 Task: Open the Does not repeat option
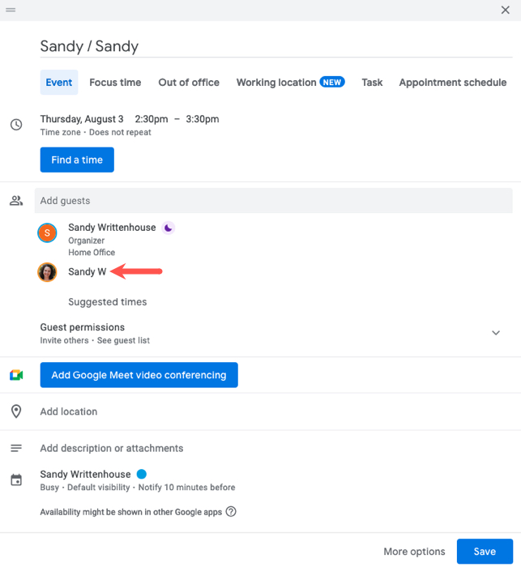[120, 132]
